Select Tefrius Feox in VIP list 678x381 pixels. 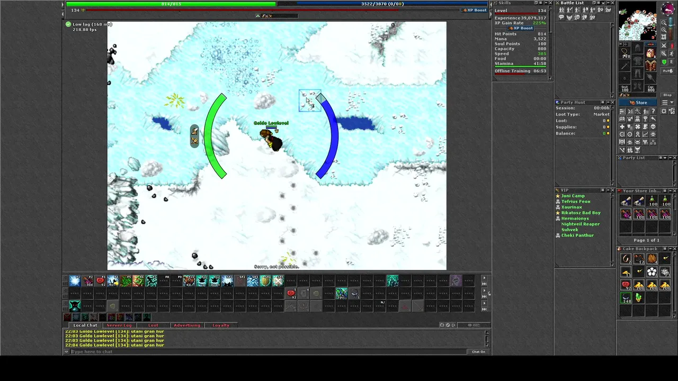click(576, 202)
